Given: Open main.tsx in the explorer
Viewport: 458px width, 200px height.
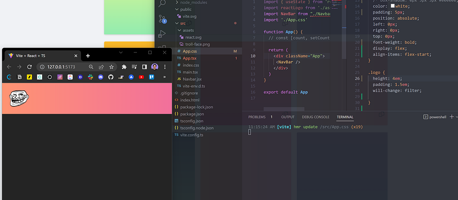Looking at the screenshot, I should tap(191, 72).
